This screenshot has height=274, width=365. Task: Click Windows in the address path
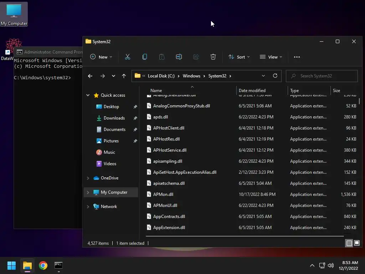(x=191, y=76)
